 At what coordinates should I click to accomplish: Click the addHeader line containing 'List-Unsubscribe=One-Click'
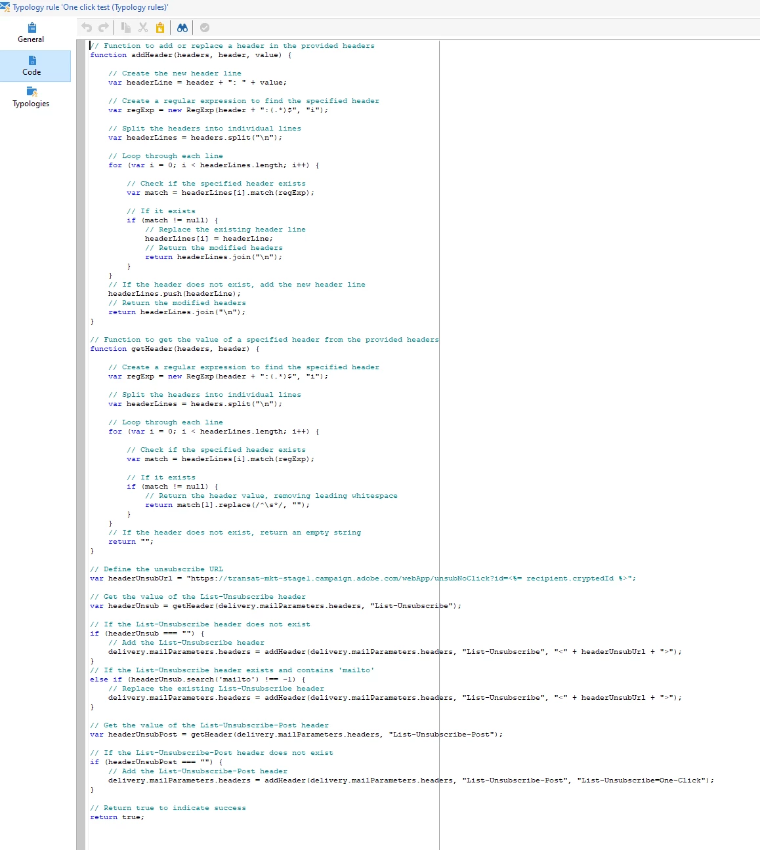pos(411,780)
